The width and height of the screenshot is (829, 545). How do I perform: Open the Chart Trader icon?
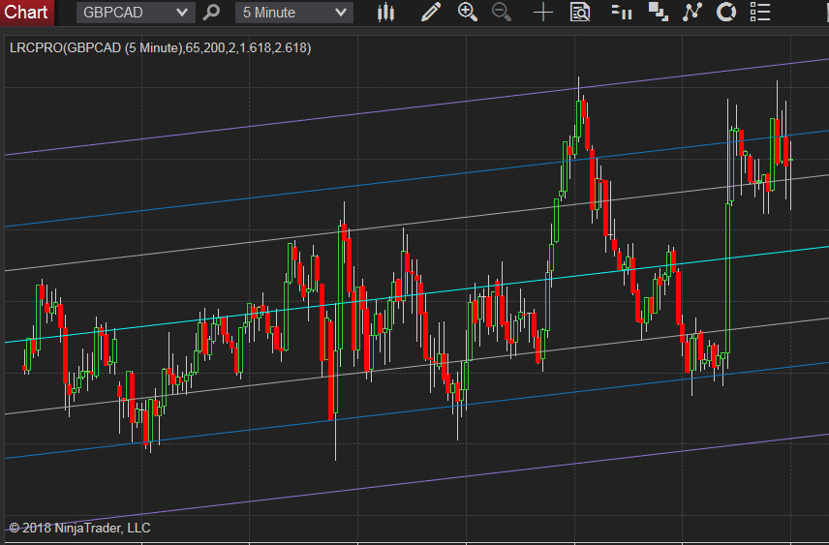[x=622, y=13]
